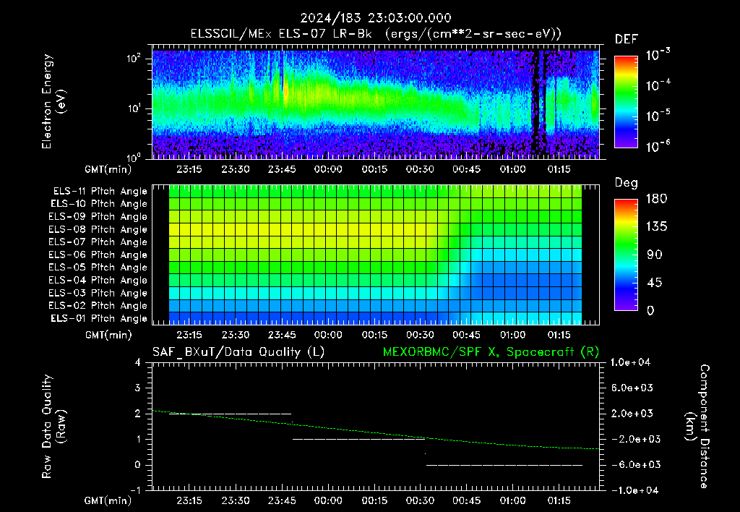
Task: Click the SAF_BXuT/Data Quality (L) label
Action: 238,352
